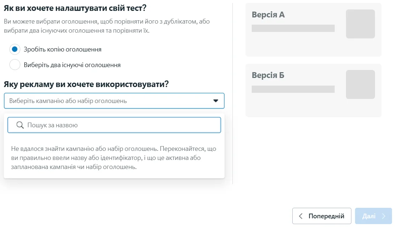
Task: Select the Виберіть два існуючі оголошення option
Action: (x=15, y=64)
